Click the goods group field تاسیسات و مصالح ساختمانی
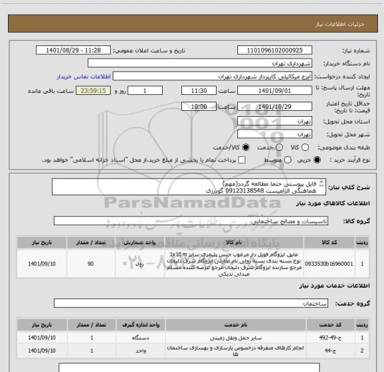384x372 pixels. pyautogui.click(x=191, y=221)
